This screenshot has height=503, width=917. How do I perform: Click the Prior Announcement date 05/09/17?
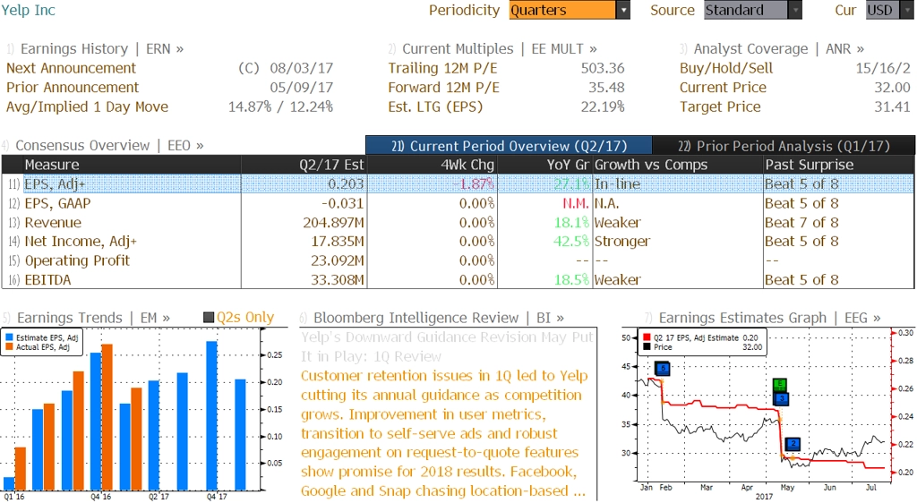click(x=301, y=88)
